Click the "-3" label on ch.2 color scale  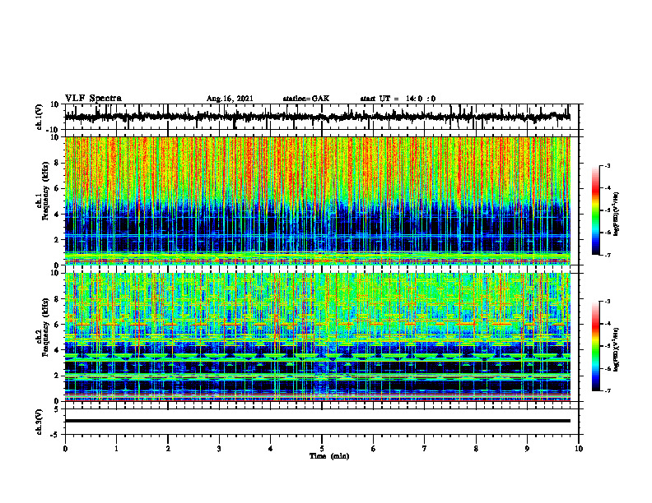[608, 302]
